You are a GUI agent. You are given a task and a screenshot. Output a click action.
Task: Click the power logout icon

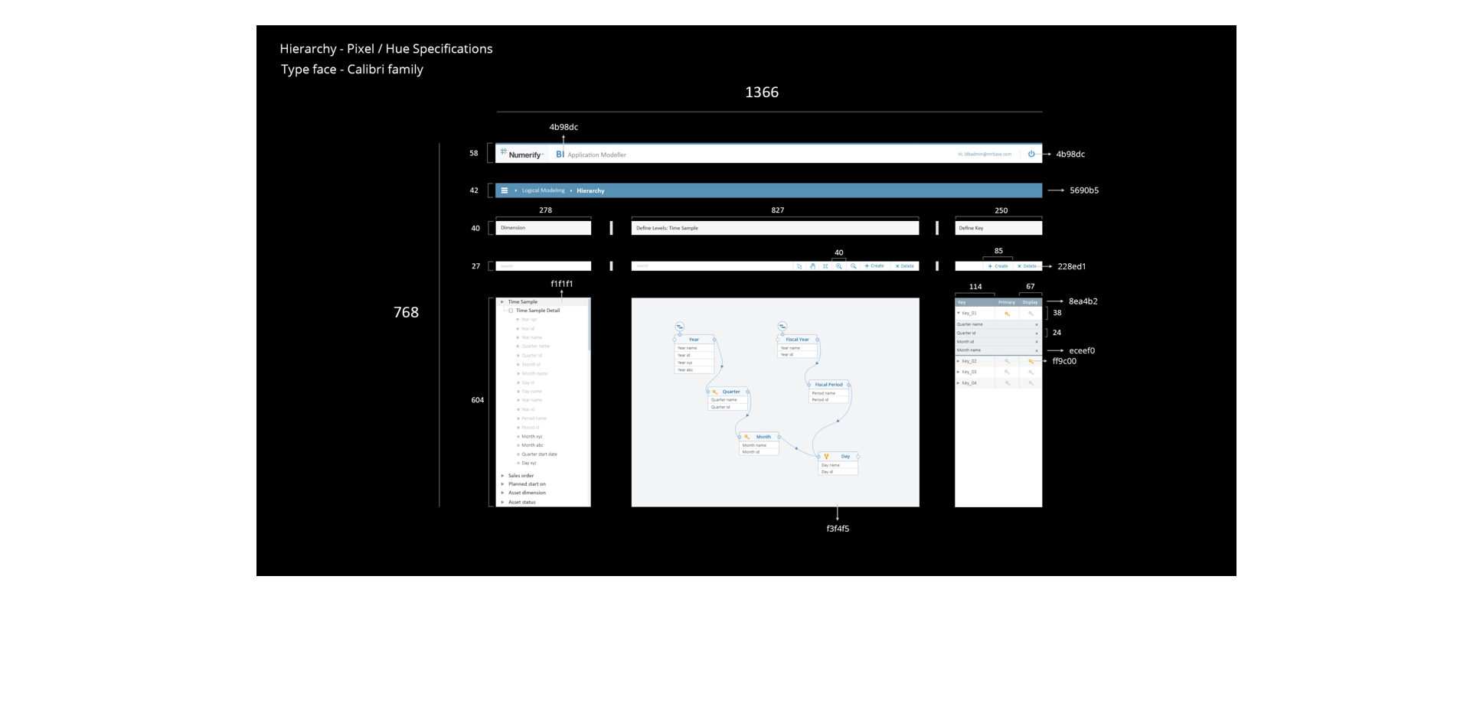point(1031,154)
